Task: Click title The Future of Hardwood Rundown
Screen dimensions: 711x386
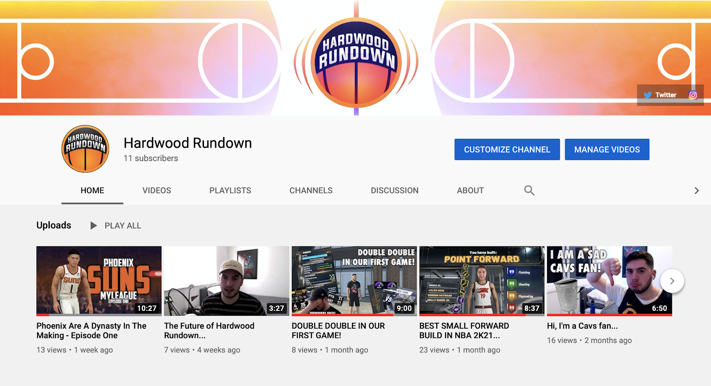Action: pyautogui.click(x=209, y=330)
